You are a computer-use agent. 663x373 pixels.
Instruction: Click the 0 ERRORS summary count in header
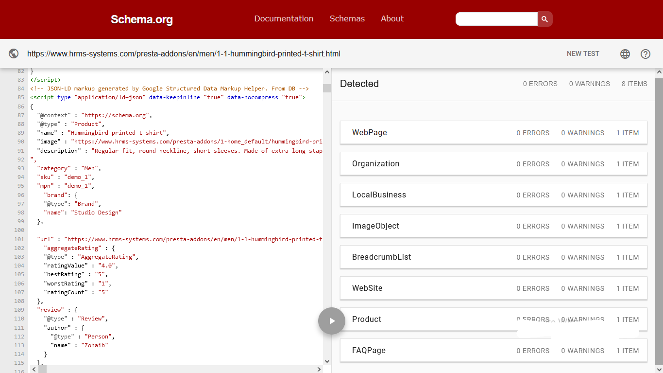(x=540, y=84)
